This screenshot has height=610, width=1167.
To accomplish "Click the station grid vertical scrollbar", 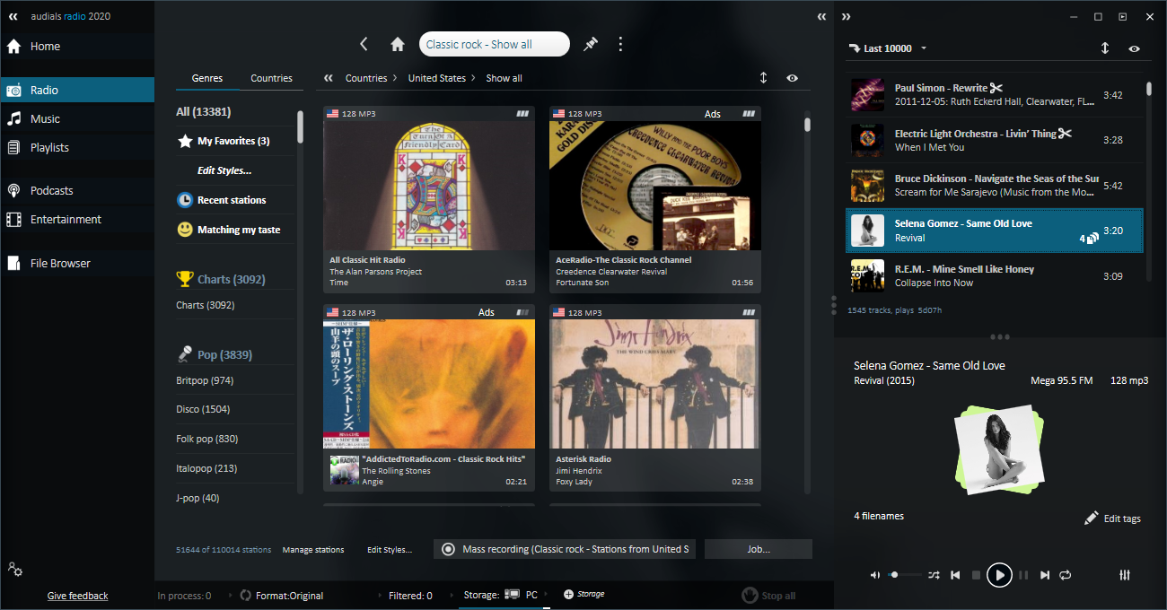I will point(807,125).
